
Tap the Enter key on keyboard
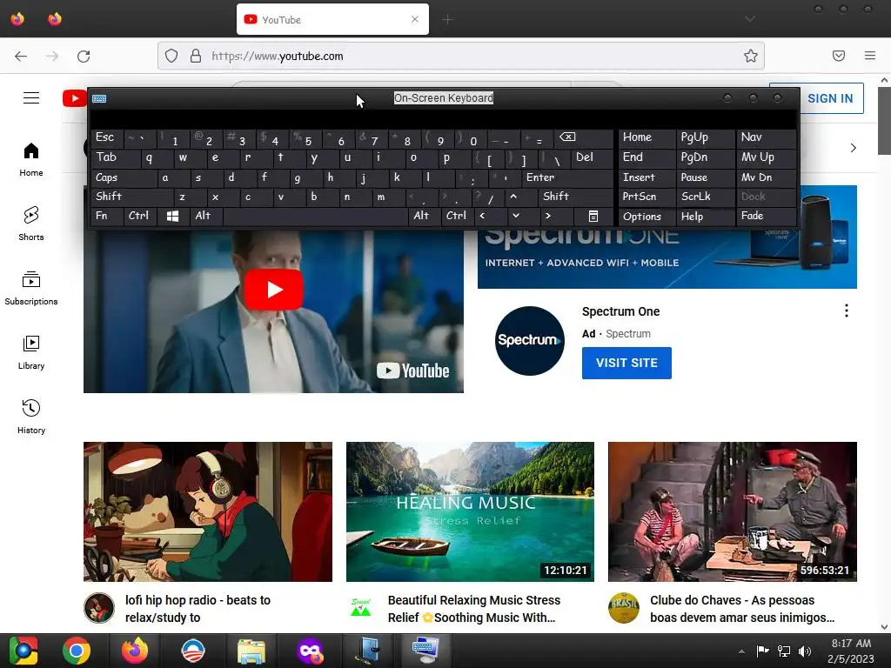pyautogui.click(x=567, y=177)
